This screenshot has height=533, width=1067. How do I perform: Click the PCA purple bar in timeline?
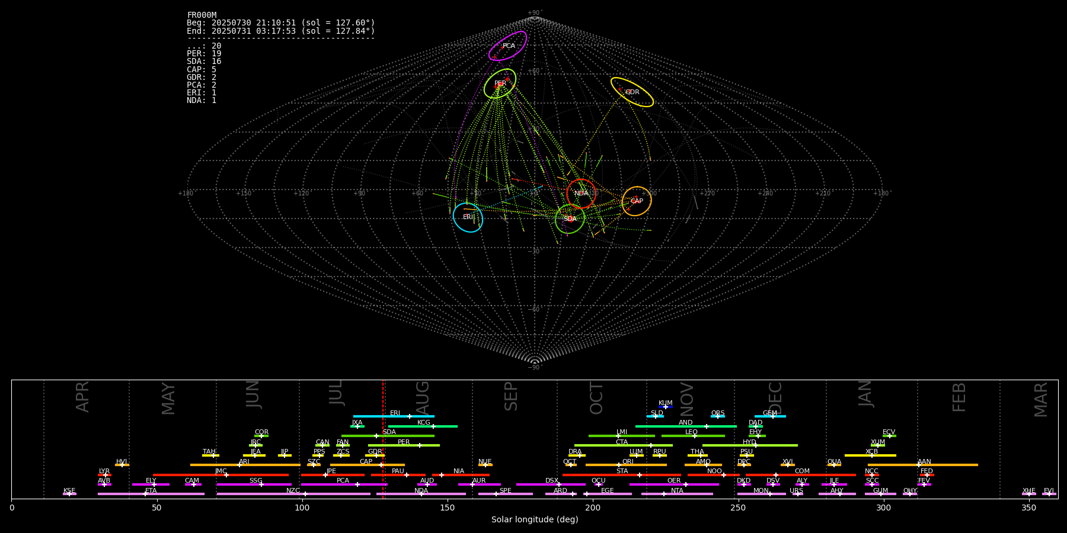click(x=344, y=484)
